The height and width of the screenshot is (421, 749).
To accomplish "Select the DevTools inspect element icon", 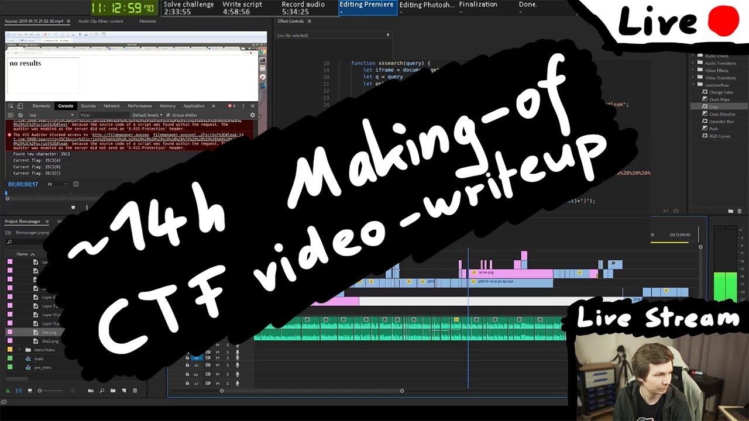I will pos(12,106).
